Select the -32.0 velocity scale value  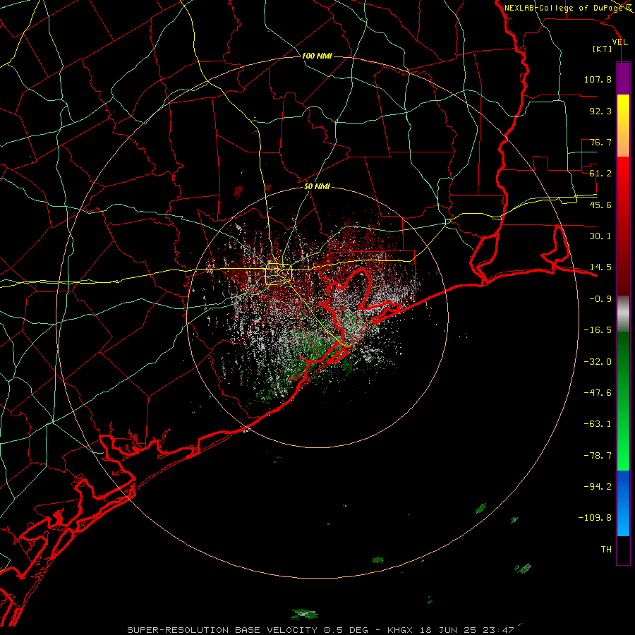(598, 362)
